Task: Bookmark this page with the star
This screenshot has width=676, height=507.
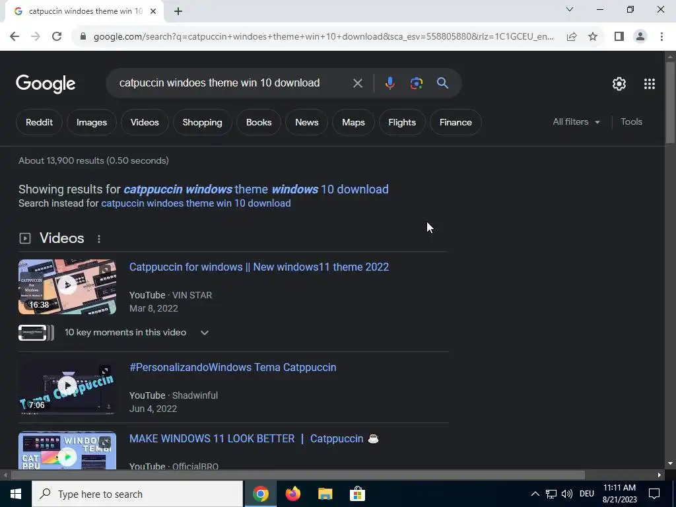Action: [x=593, y=36]
